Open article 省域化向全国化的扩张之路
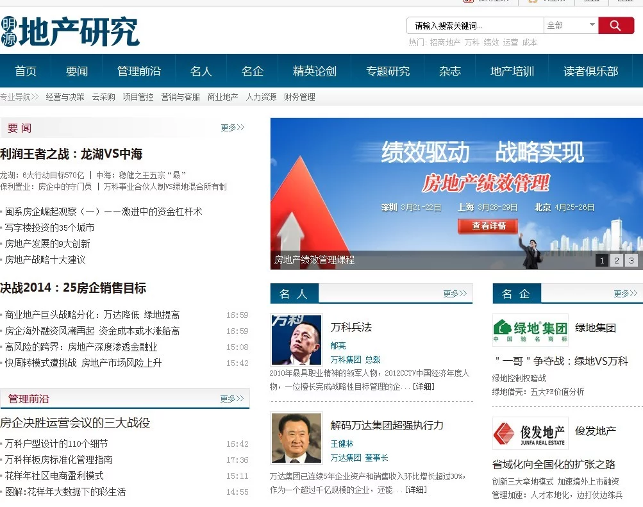643x507 pixels. 554,464
